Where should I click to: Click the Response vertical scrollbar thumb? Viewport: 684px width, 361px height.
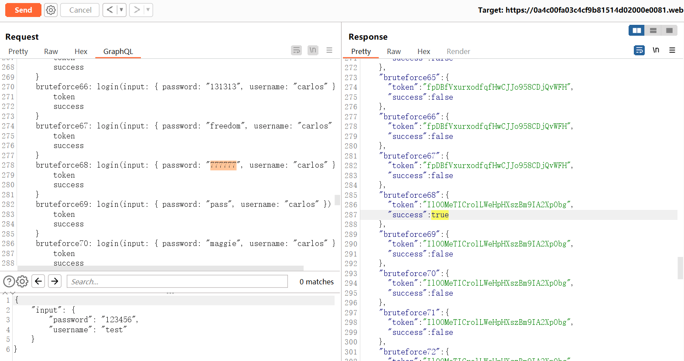(680, 268)
